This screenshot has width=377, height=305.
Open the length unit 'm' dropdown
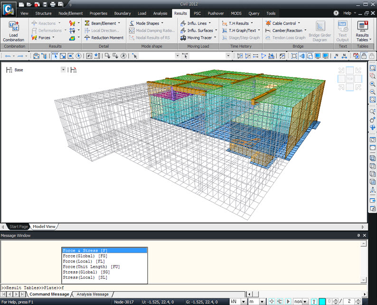click(263, 302)
